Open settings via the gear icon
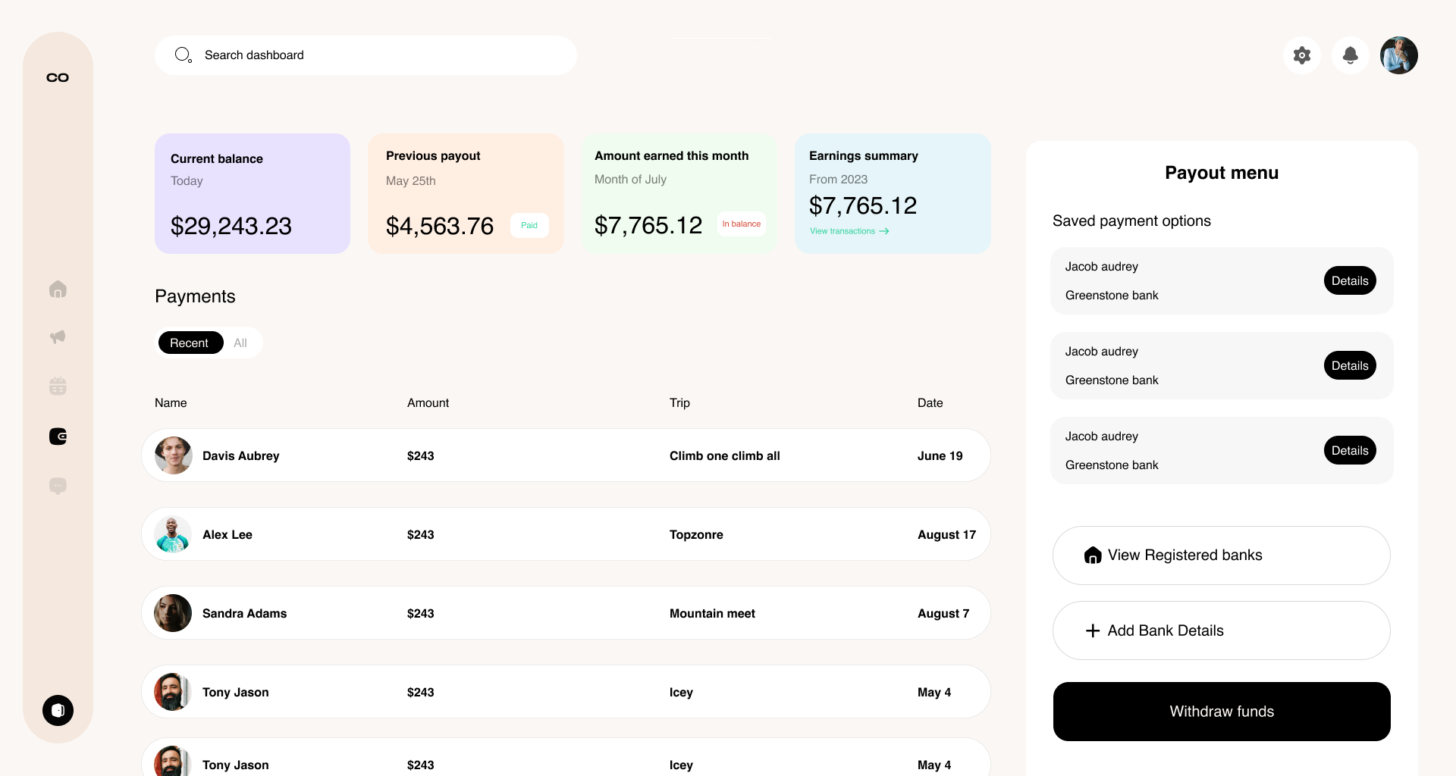 pos(1302,55)
